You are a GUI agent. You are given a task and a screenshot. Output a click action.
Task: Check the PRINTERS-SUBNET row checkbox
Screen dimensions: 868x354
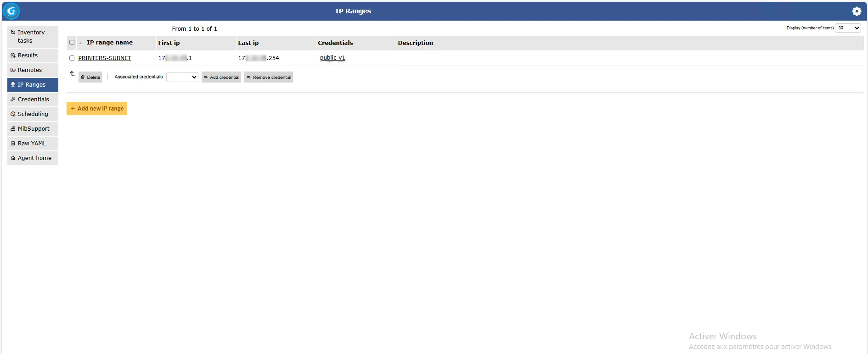pyautogui.click(x=72, y=58)
